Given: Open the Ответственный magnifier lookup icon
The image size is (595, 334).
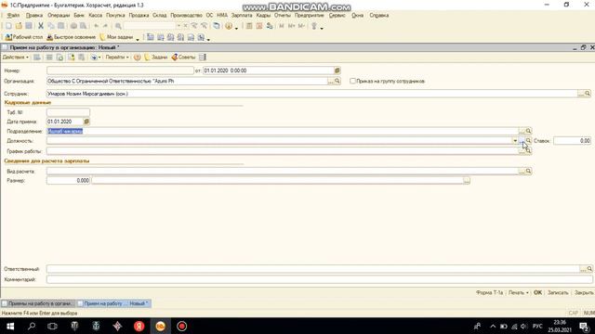Looking at the screenshot, I should point(589,269).
